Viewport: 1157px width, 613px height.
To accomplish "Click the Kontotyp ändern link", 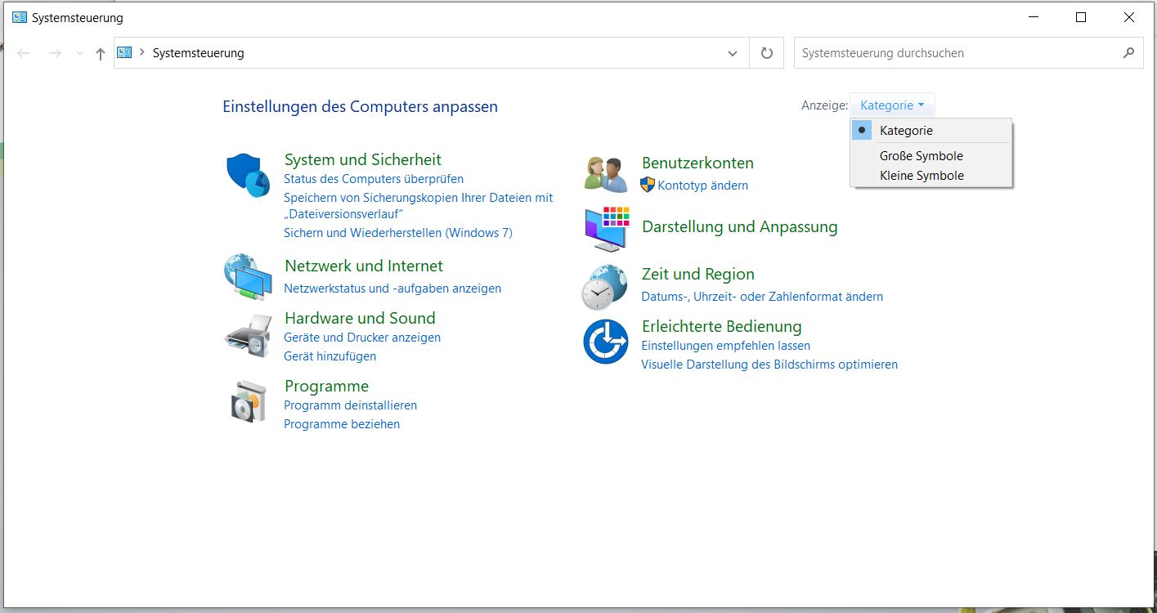I will [702, 186].
